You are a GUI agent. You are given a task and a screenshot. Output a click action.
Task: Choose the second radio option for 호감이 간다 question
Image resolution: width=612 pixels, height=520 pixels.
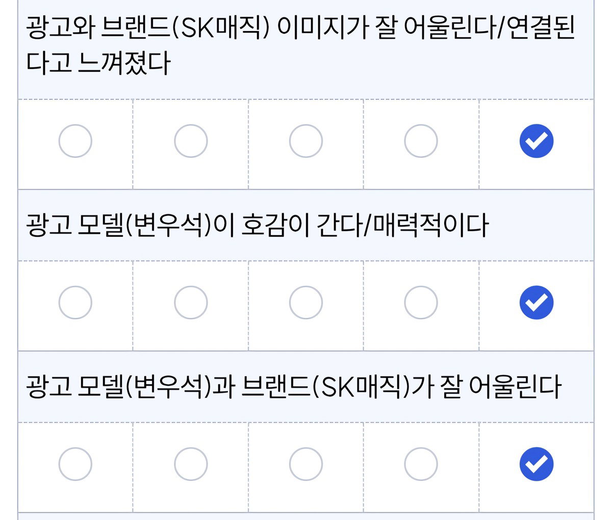click(x=191, y=303)
